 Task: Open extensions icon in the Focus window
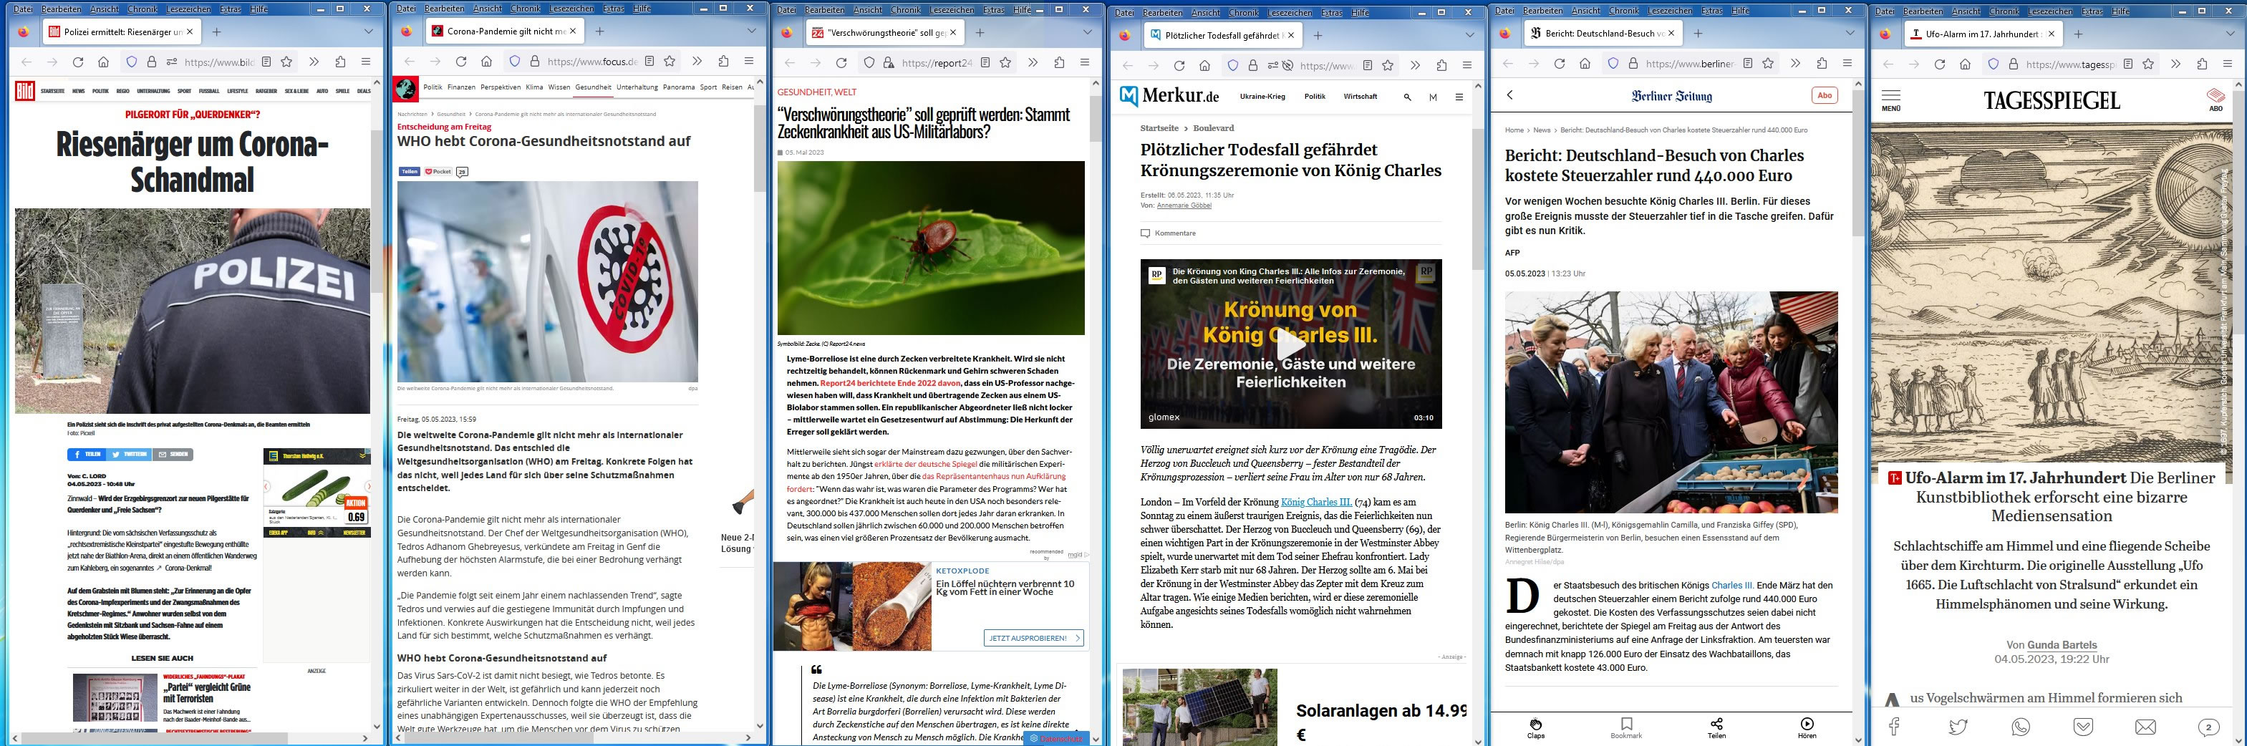coord(723,61)
